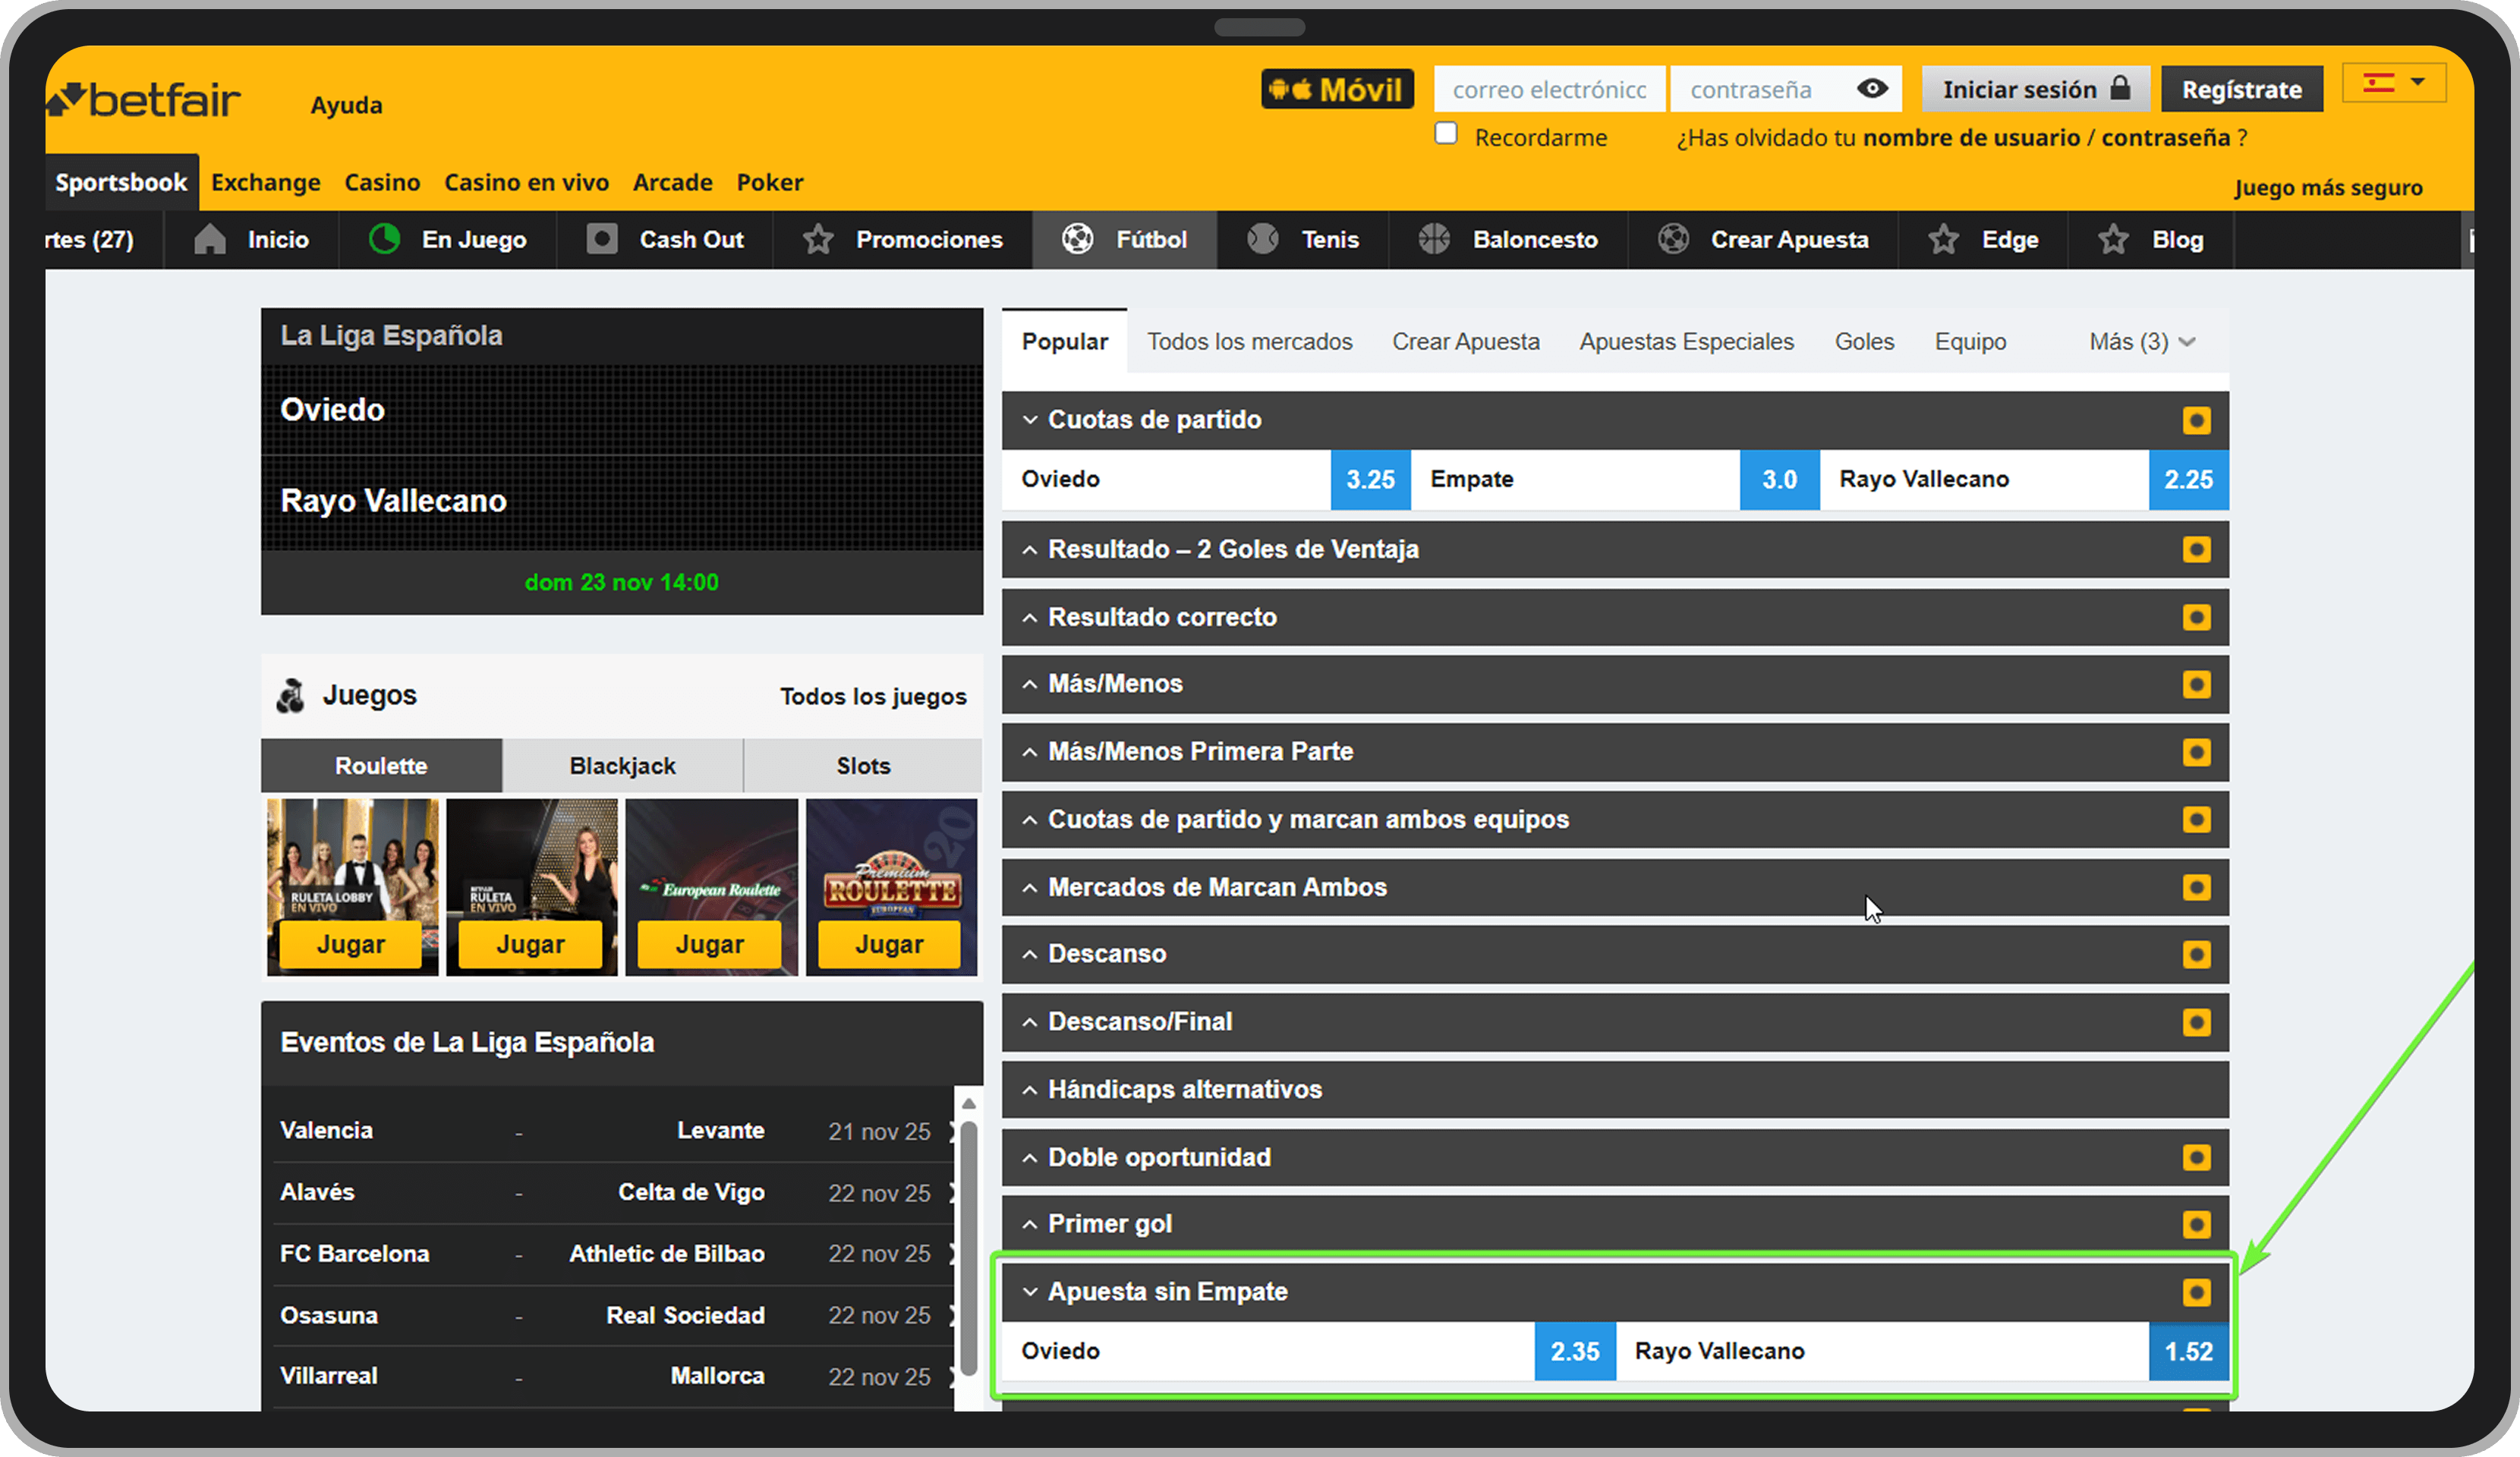This screenshot has width=2520, height=1457.
Task: Click the Edge star icon
Action: (1943, 239)
